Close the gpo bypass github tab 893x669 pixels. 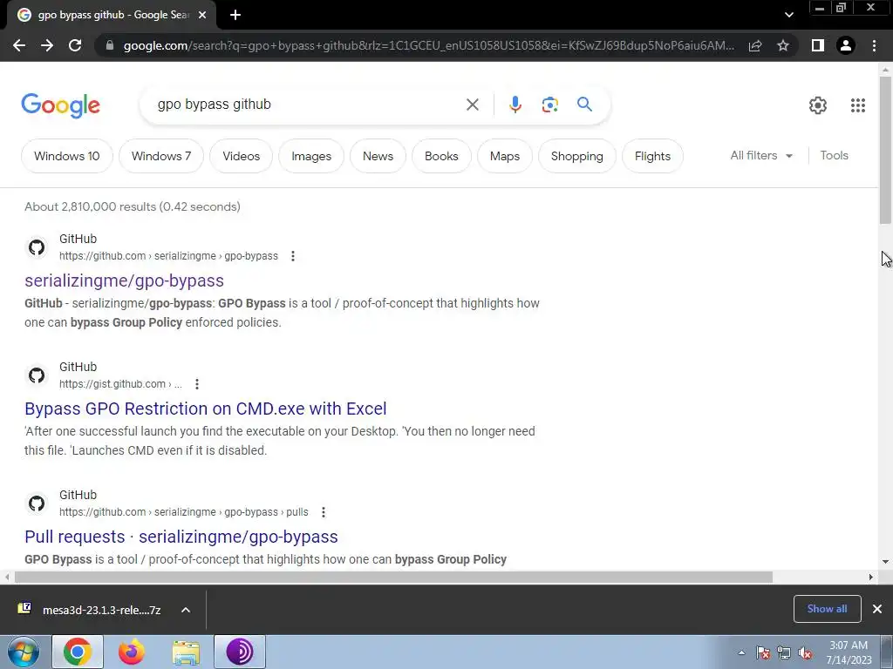[x=202, y=16]
